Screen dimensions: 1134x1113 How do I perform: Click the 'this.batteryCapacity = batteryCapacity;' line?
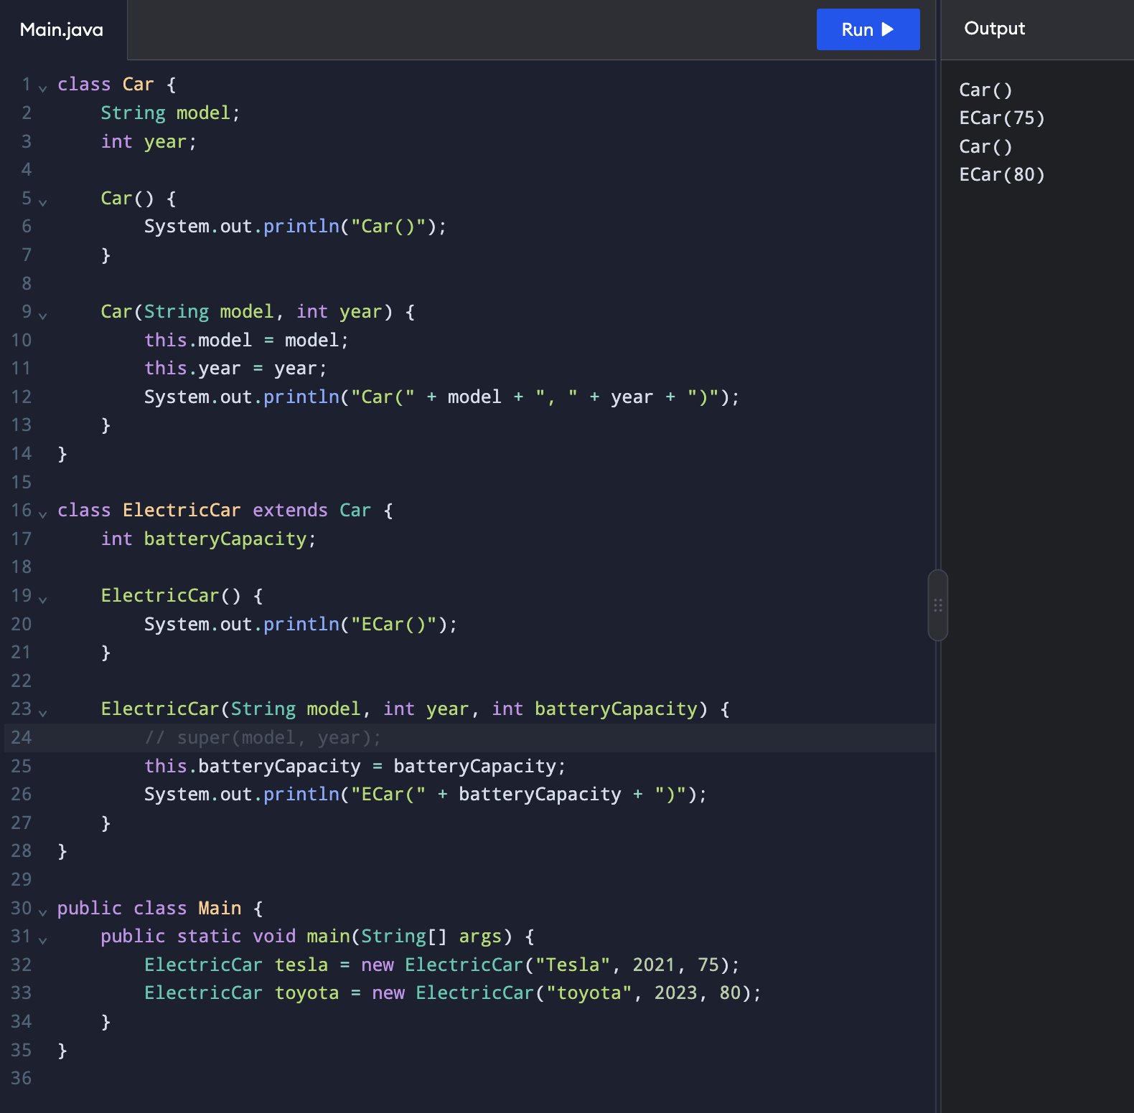(355, 766)
